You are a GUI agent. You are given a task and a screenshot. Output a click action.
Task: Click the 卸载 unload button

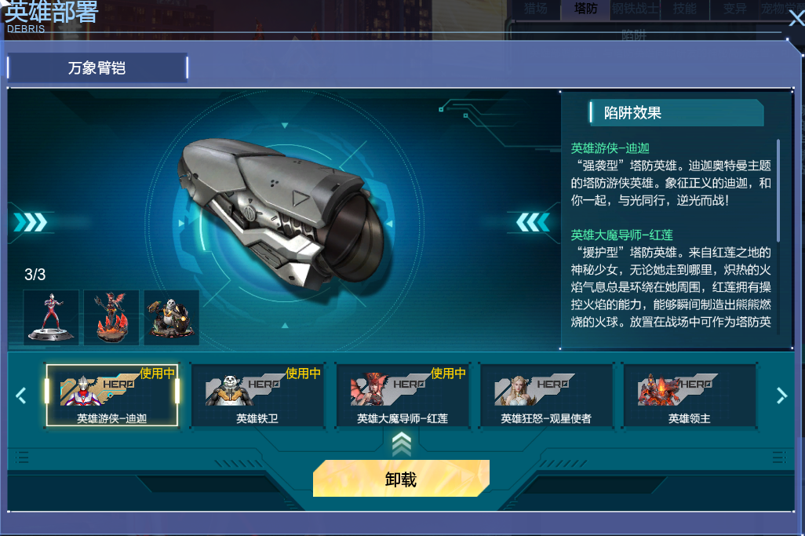401,479
